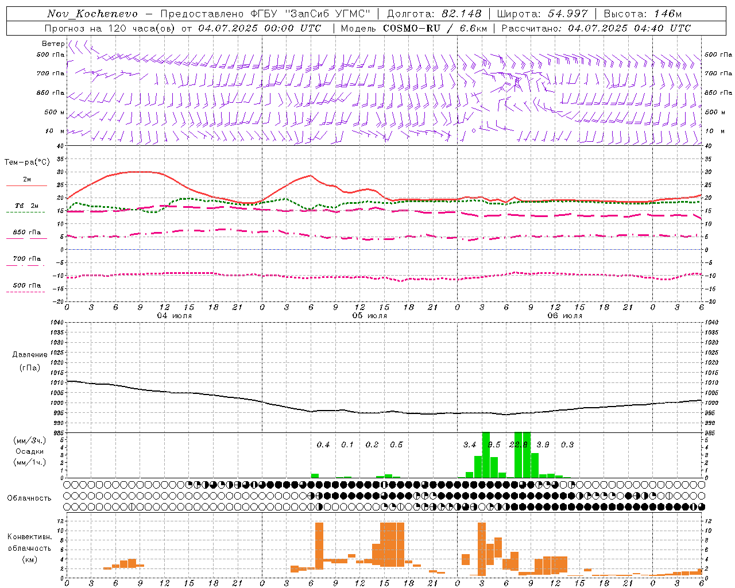The image size is (735, 588).
Task: Click the precipitation label "Осадки"
Action: pyautogui.click(x=30, y=451)
